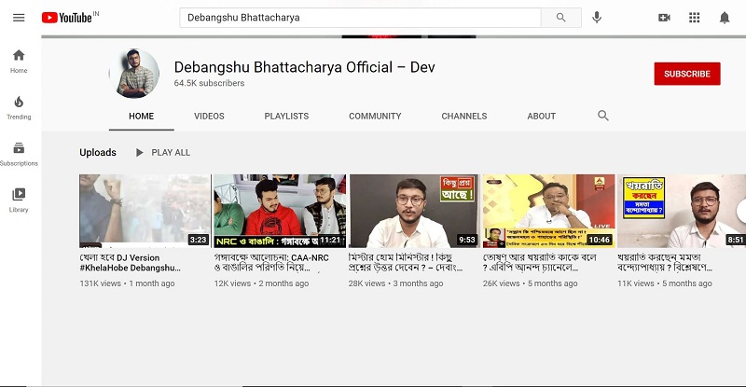
Task: Open the 11:21 NRC video thumbnail
Action: coord(280,211)
